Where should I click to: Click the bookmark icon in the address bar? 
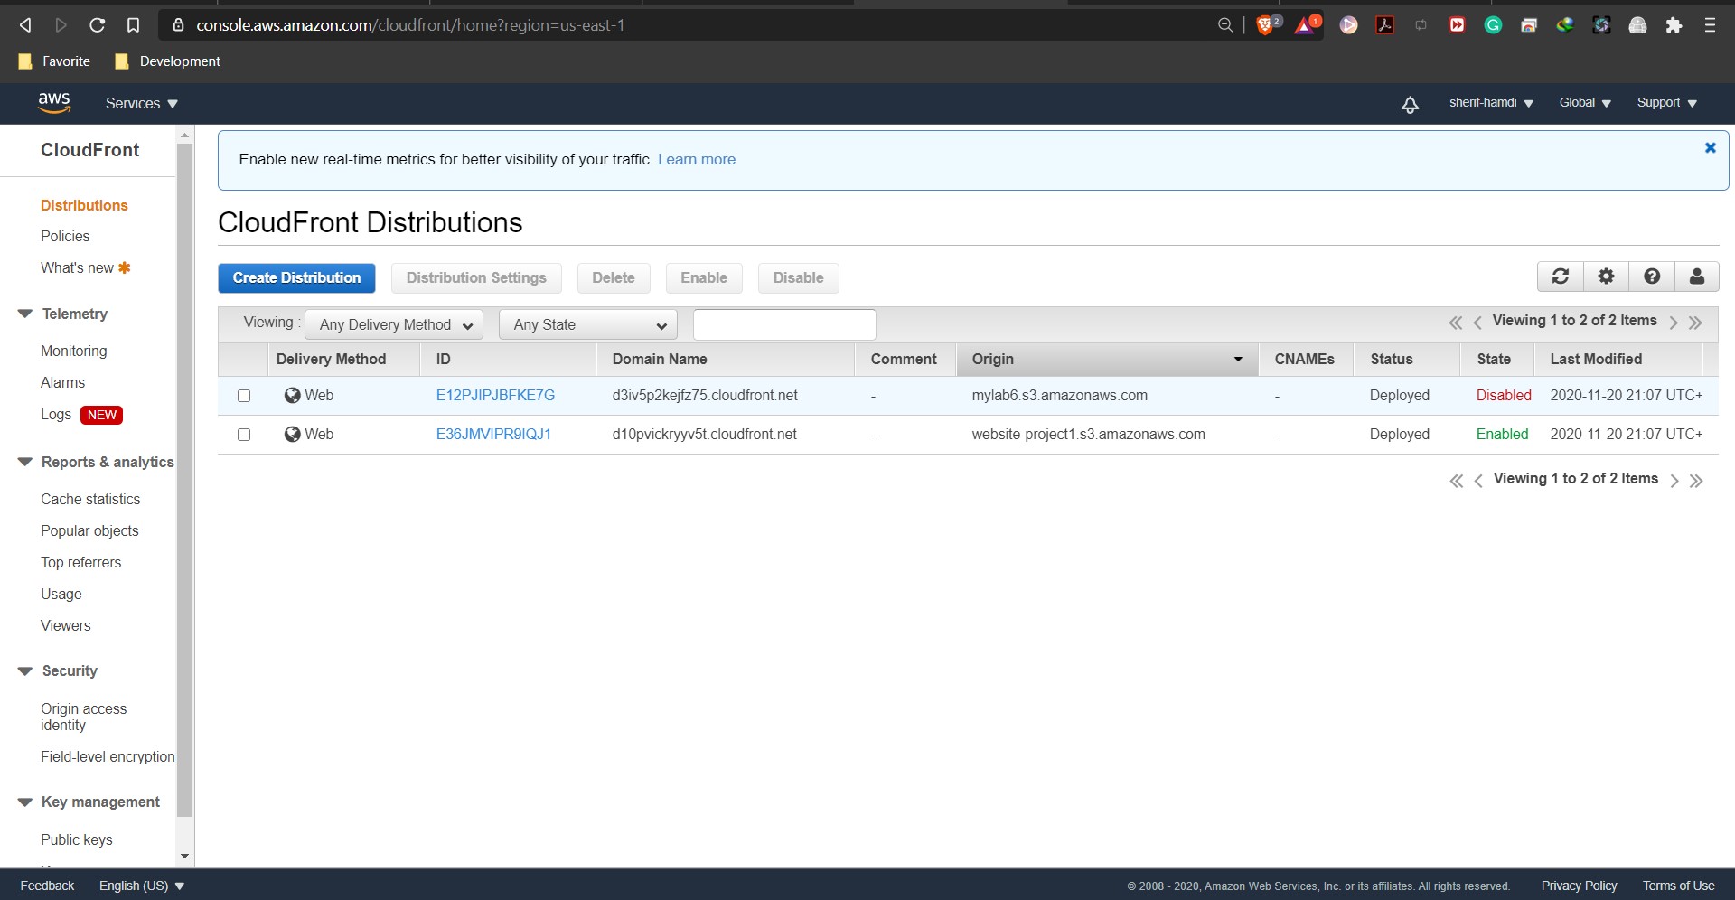[133, 25]
